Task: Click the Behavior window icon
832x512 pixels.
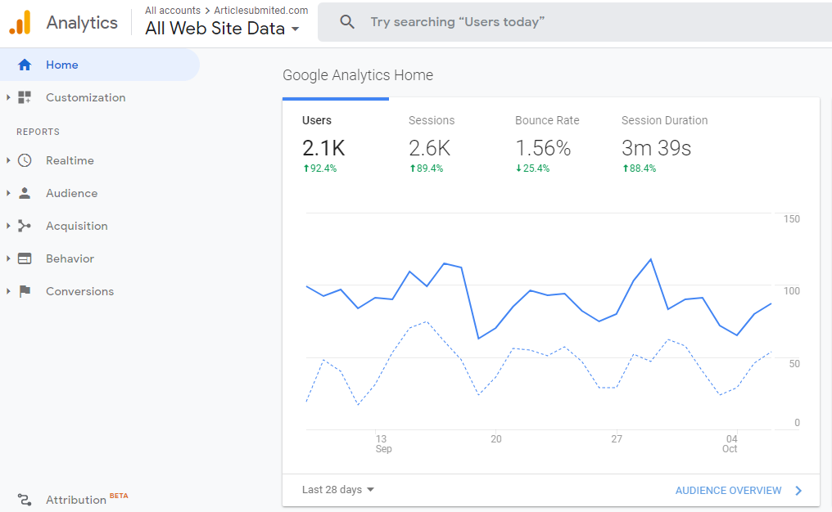Action: [25, 258]
